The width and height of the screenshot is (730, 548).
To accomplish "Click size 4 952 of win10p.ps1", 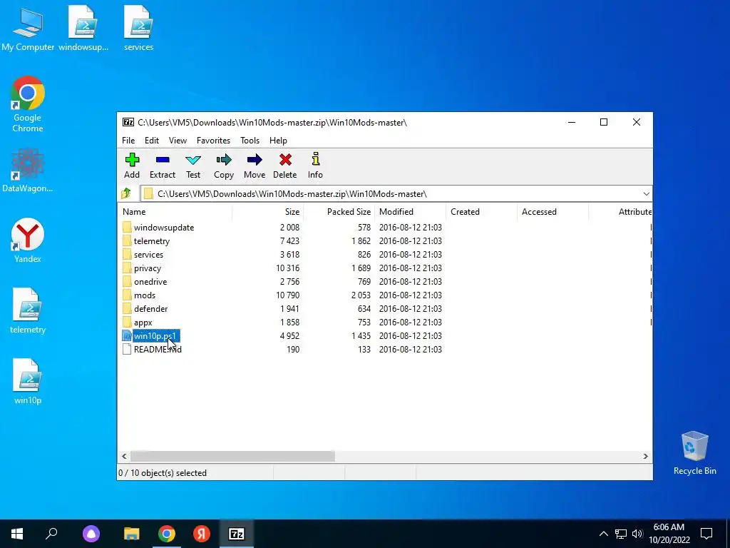I will [289, 335].
